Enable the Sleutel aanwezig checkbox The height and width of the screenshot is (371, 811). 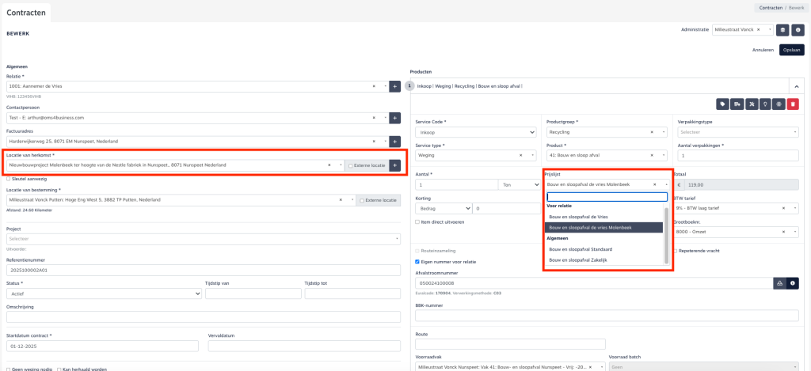[9, 179]
